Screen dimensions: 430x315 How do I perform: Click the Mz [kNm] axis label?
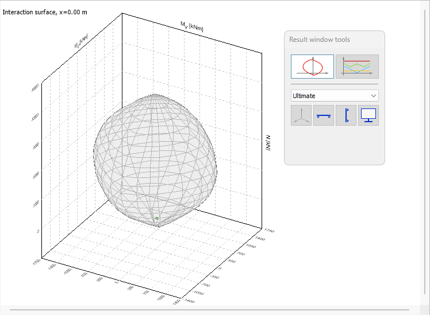point(81,41)
